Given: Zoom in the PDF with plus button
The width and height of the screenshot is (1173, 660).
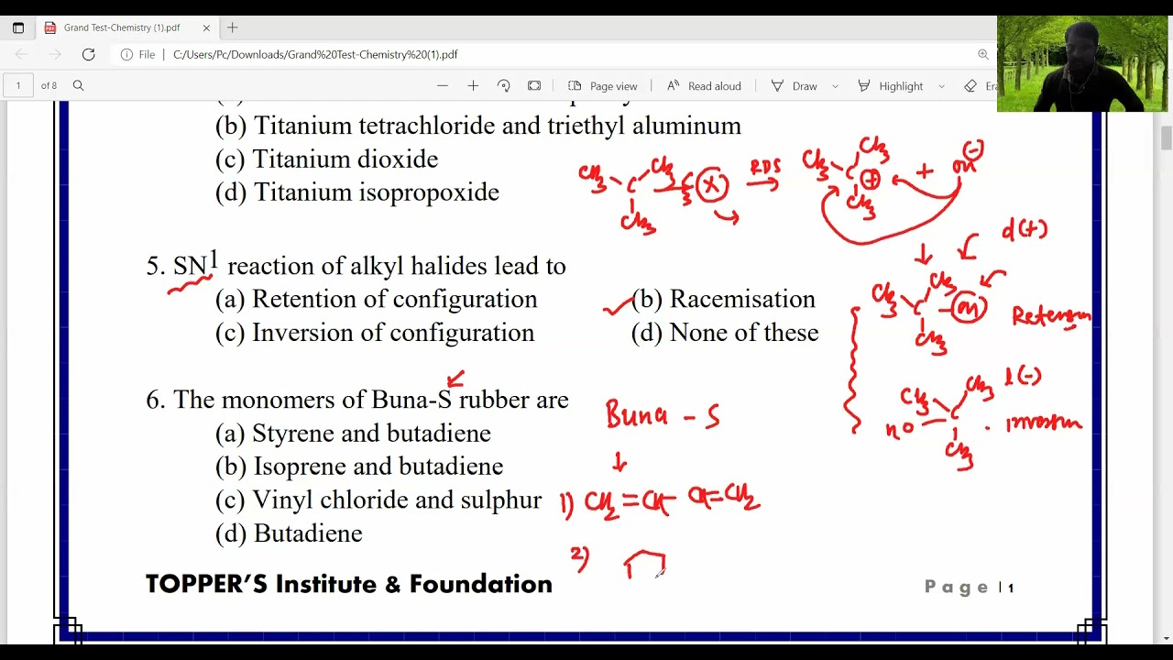Looking at the screenshot, I should [473, 85].
